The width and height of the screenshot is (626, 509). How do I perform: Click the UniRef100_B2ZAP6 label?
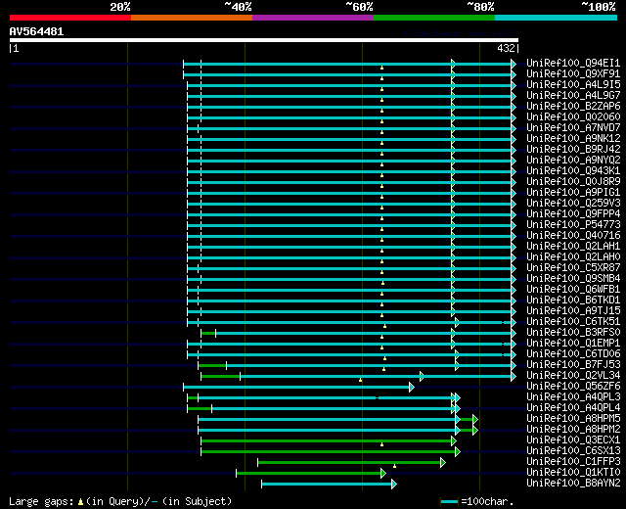(573, 107)
